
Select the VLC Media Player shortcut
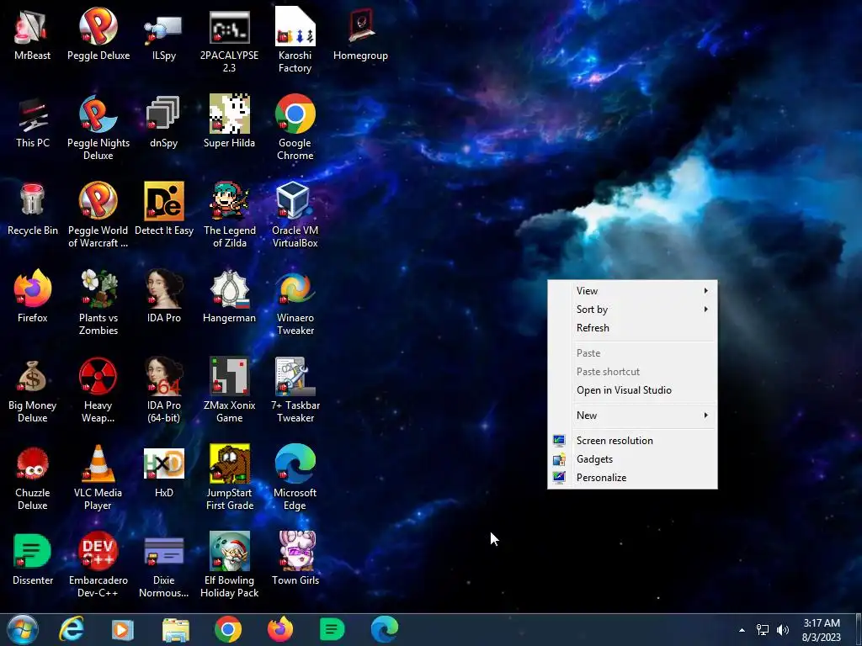tap(98, 477)
